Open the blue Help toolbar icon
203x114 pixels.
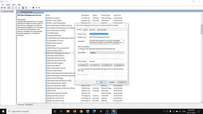(23, 8)
